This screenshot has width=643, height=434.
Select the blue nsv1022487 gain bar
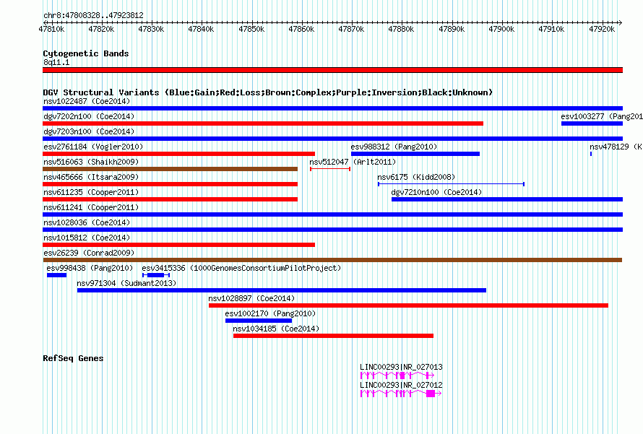(x=332, y=108)
